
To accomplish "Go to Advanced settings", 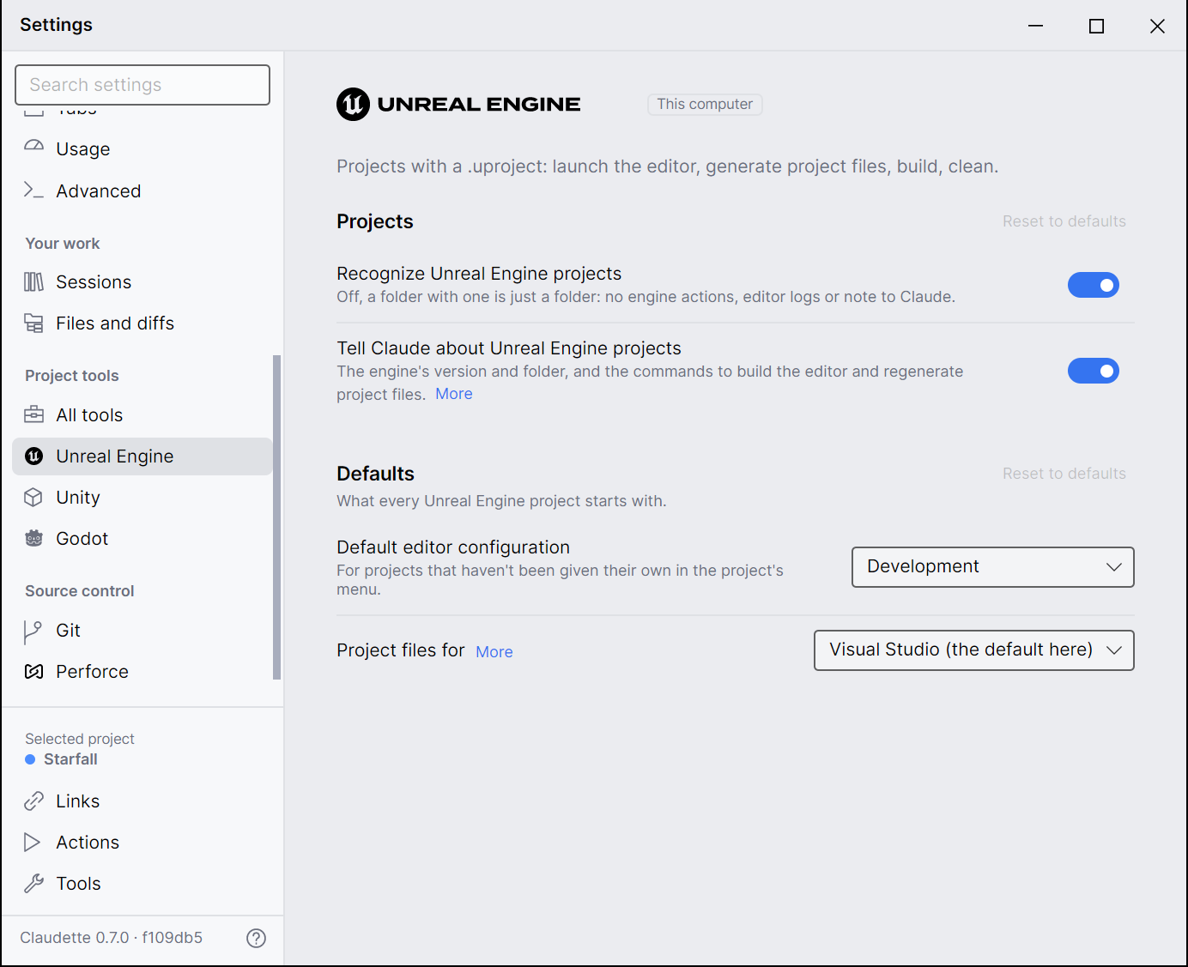I will point(142,190).
